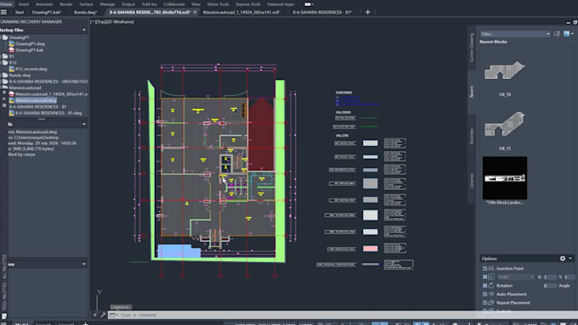
Task: Select the Title block Landsc thumbnail
Action: pos(505,178)
